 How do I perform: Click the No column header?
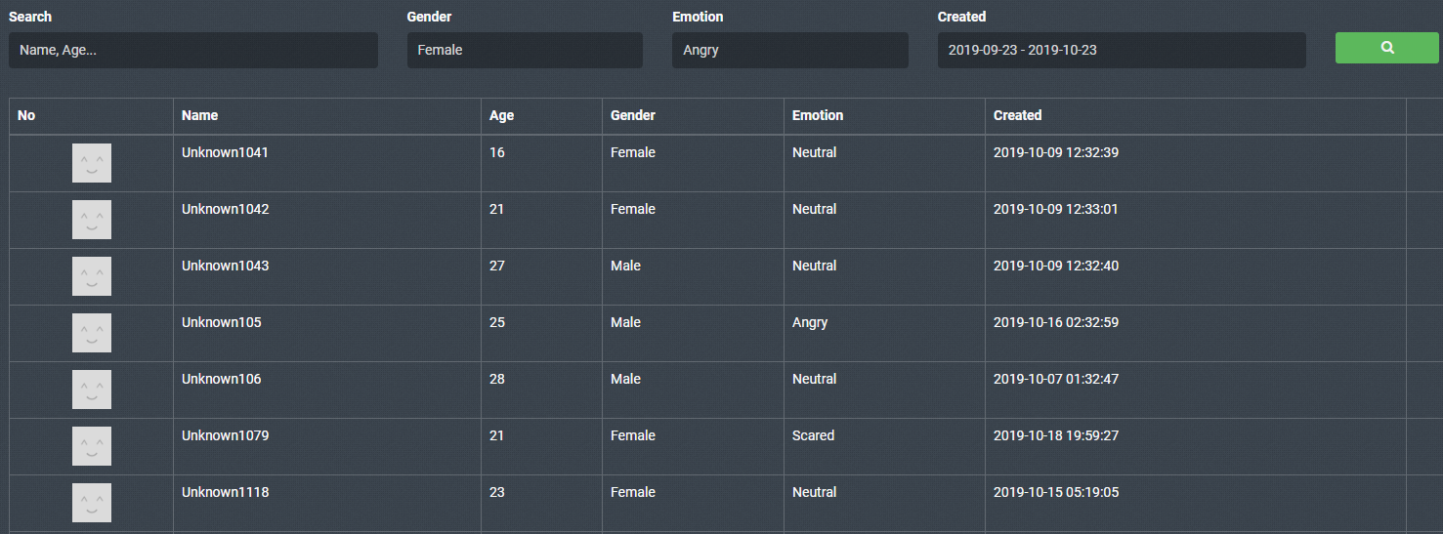[26, 115]
